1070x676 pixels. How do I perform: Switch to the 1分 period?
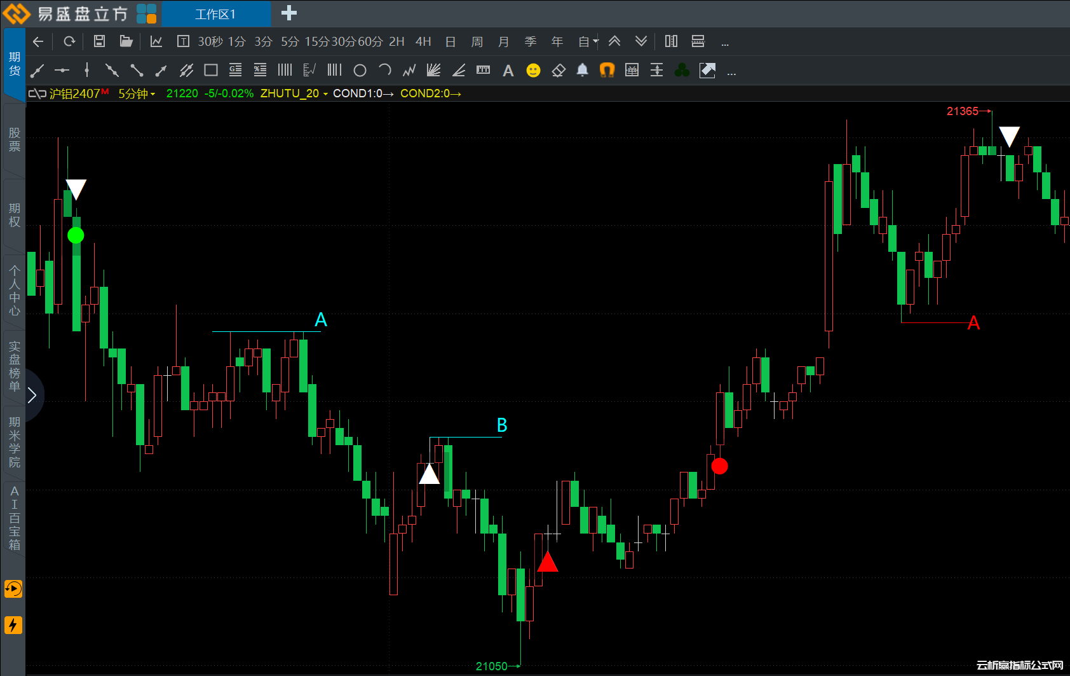pos(237,42)
